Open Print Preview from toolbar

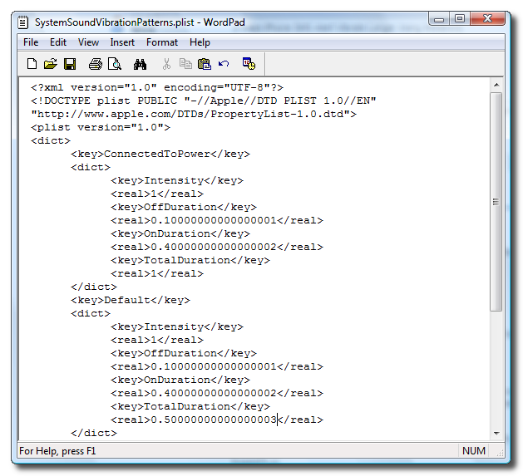pyautogui.click(x=115, y=63)
